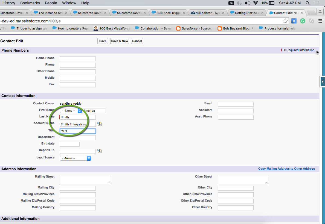Close the 'Contact Edit: New' tab

point(301,13)
